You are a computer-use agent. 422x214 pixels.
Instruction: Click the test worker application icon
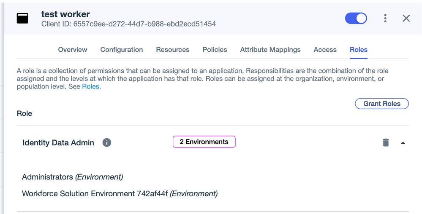click(22, 19)
